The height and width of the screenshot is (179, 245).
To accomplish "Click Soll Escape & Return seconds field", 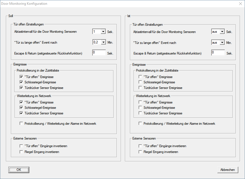I will (x=99, y=53).
